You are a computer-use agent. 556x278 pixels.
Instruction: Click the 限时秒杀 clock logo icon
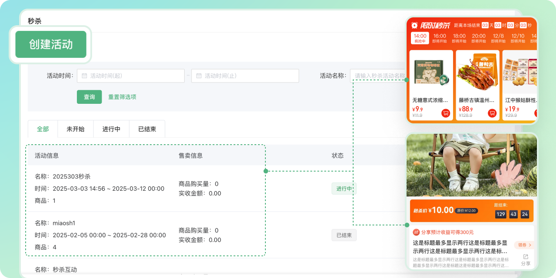click(x=415, y=25)
